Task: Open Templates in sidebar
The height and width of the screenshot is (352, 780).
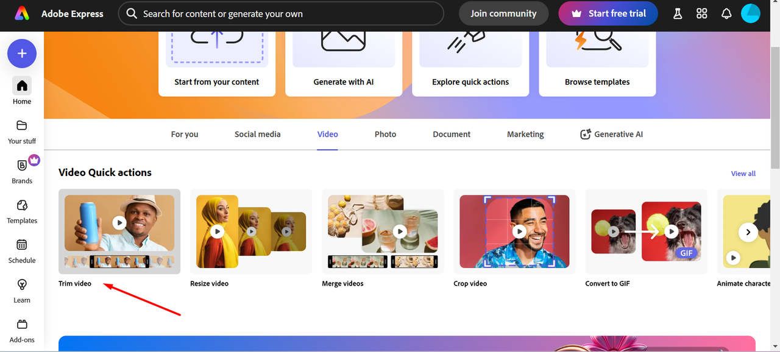Action: coord(22,211)
